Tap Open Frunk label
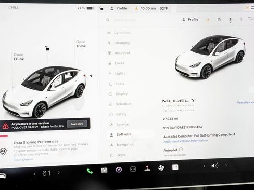This screenshot has height=190, width=254. coord(19,57)
